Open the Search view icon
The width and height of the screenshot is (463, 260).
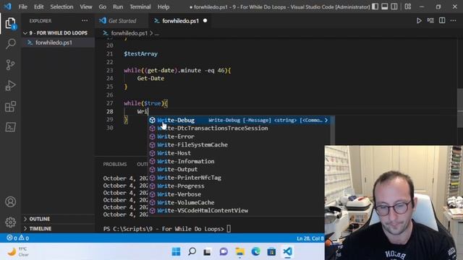click(x=10, y=44)
